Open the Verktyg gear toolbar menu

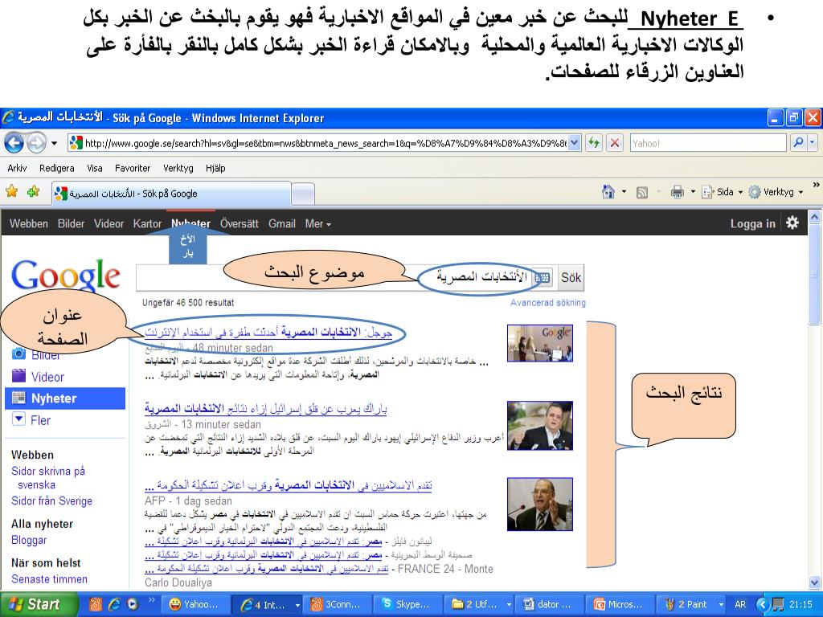coord(776,192)
